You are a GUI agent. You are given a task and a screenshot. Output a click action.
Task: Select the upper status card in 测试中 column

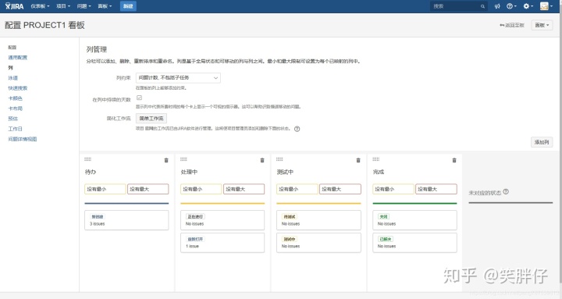[318, 220]
